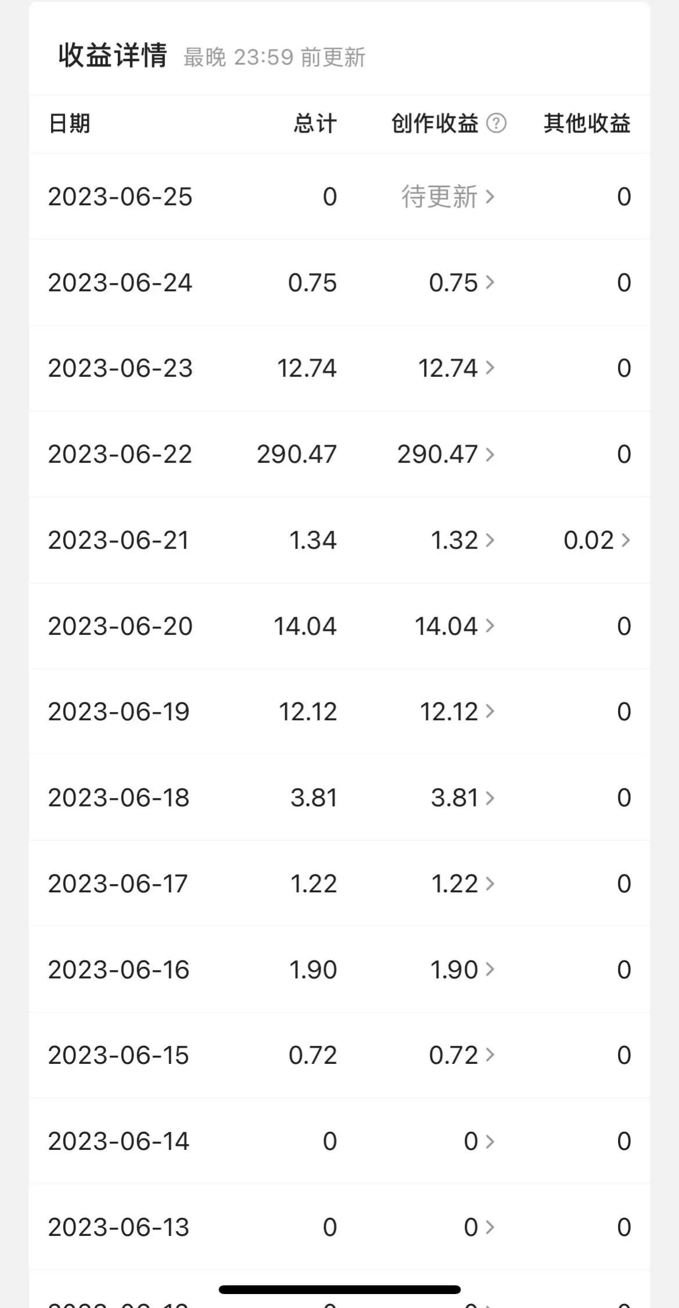Screen dimensions: 679x1308
Task: Open 0.75 creation earnings detail for 2023-06-24
Action: [461, 283]
